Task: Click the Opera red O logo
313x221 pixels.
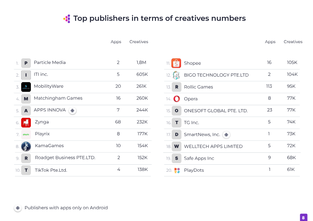Action: click(x=176, y=99)
